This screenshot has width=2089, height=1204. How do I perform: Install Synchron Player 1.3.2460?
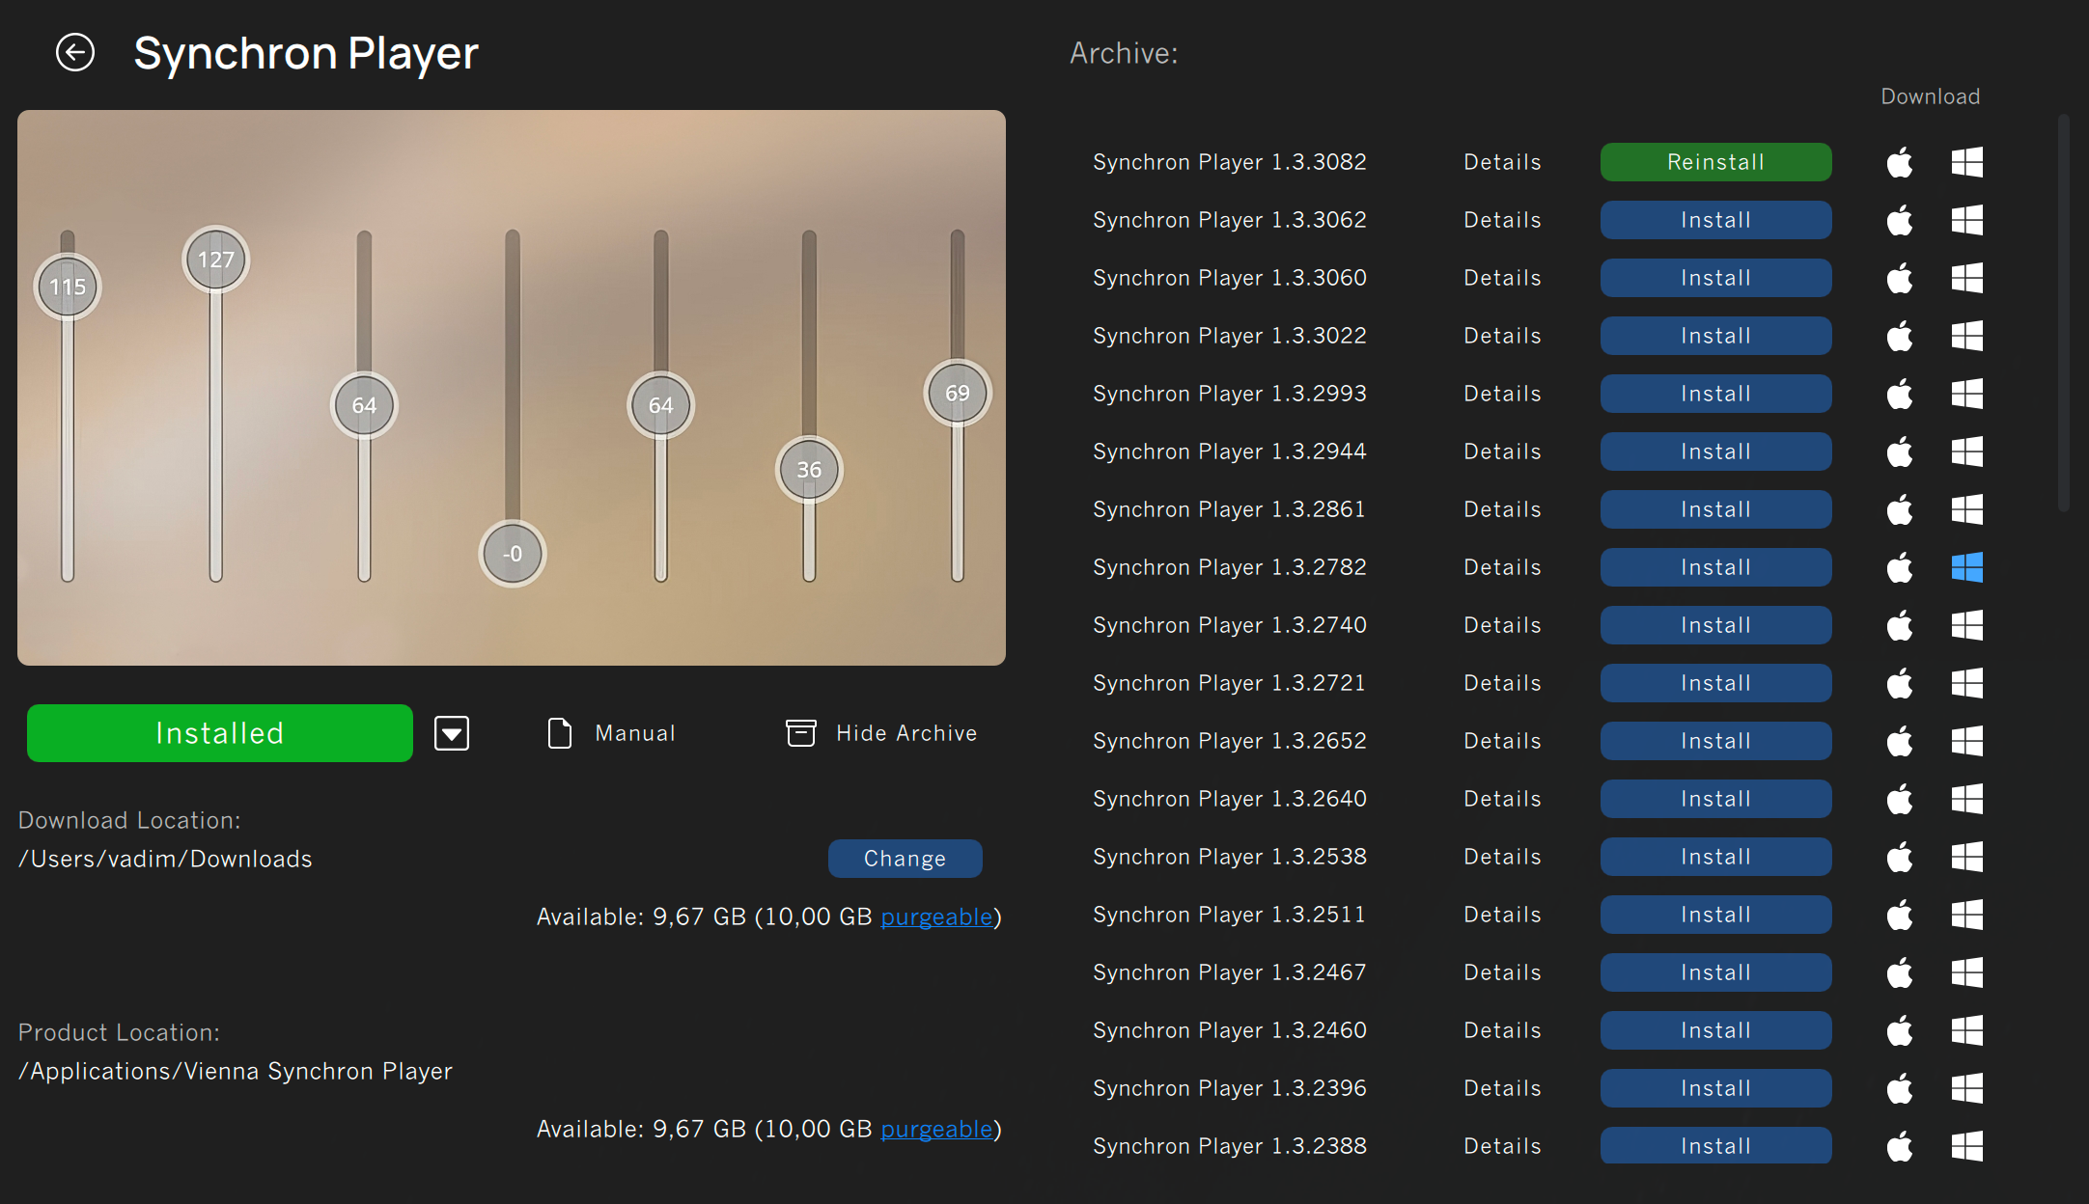pyautogui.click(x=1716, y=1030)
